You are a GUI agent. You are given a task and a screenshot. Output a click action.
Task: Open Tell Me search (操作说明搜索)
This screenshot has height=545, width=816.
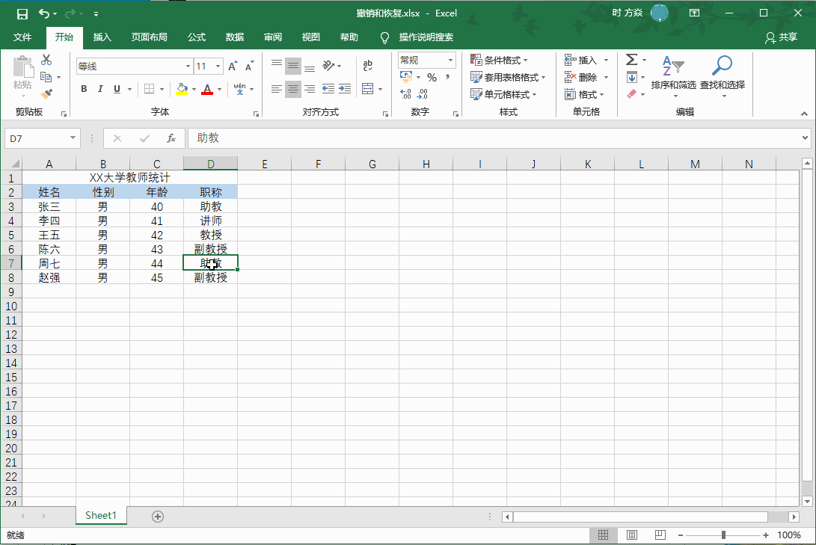(426, 37)
